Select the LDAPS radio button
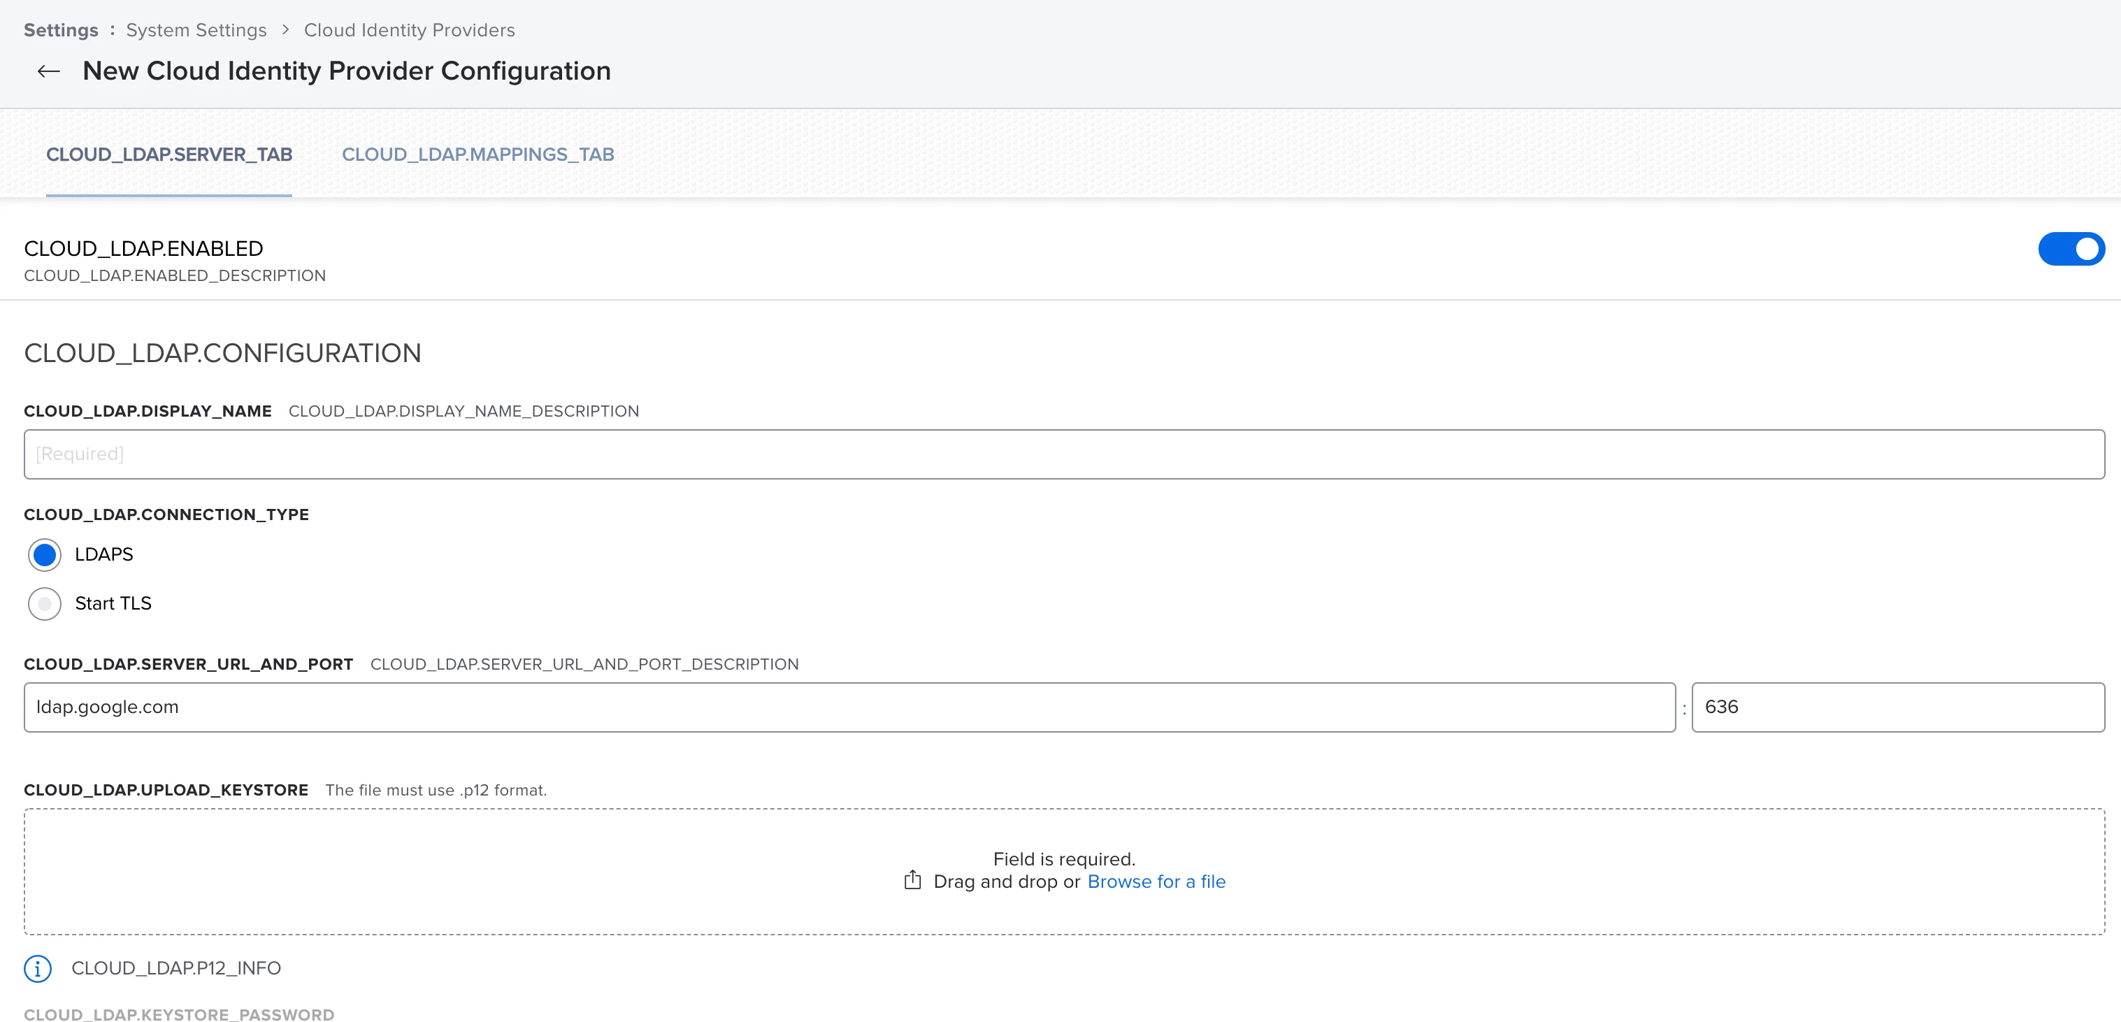Image resolution: width=2121 pixels, height=1022 pixels. (x=45, y=554)
